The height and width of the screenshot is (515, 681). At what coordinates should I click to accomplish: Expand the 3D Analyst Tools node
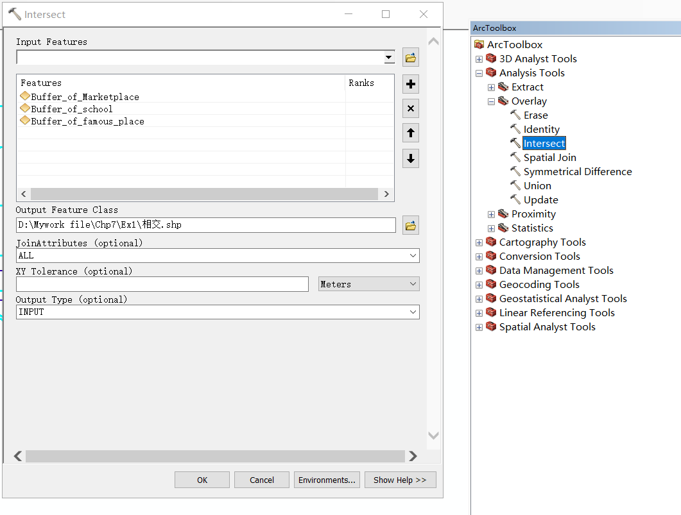pyautogui.click(x=479, y=59)
